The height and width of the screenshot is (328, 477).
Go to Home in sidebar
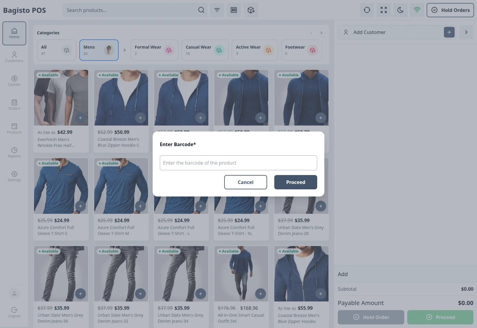pyautogui.click(x=14, y=33)
